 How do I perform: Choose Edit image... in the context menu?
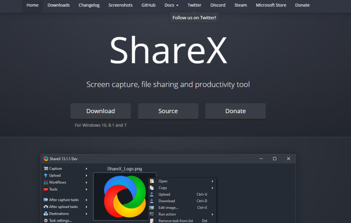(x=182, y=207)
